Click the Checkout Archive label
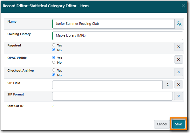190x133 pixels. [21, 71]
